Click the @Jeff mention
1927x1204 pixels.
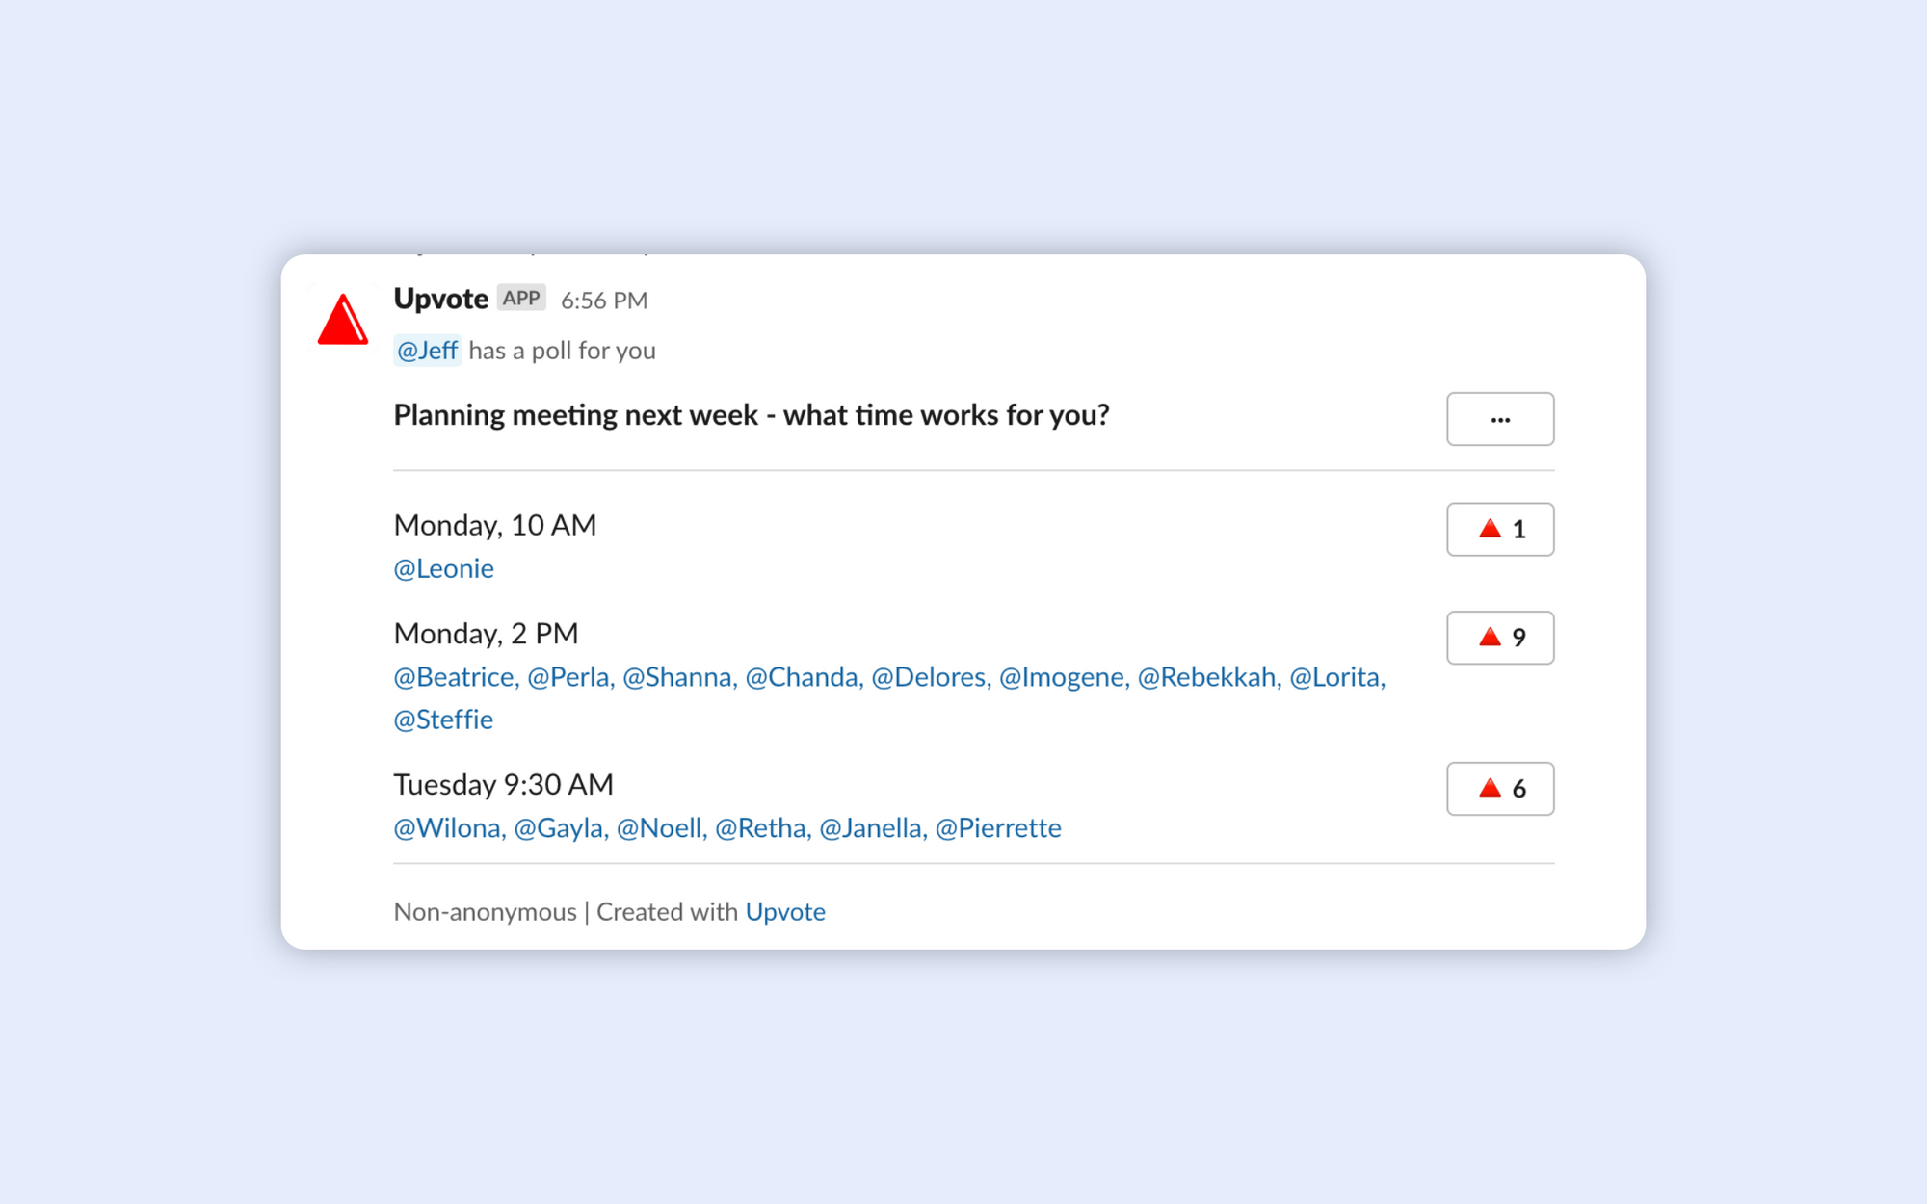click(427, 351)
